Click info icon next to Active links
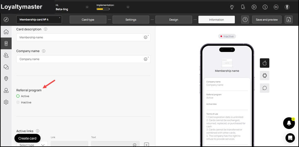This screenshot has height=147, width=299. 37,131
